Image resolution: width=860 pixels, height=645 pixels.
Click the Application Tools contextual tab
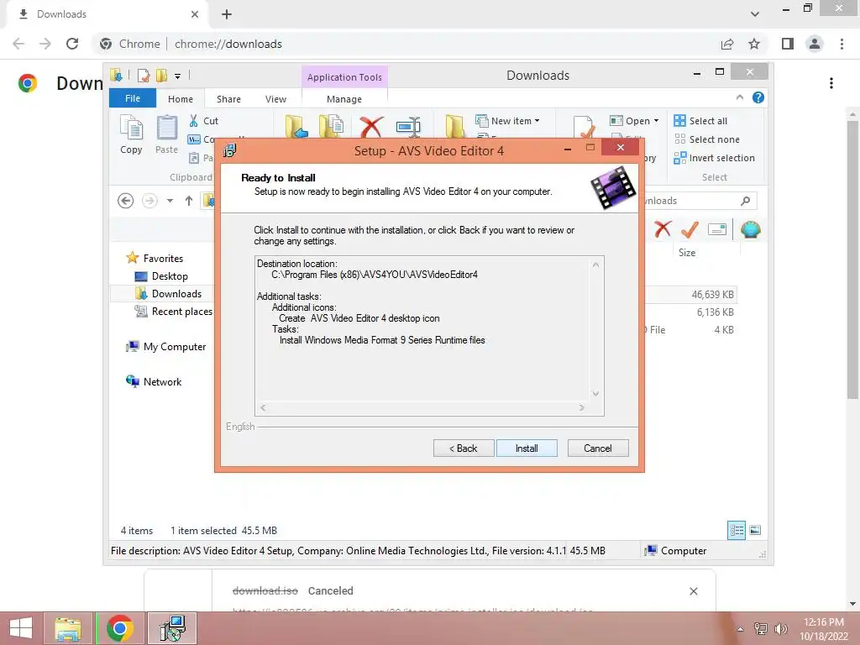coord(344,76)
